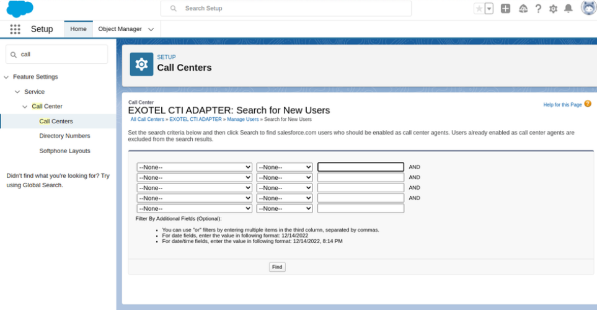Open the user profile avatar
The height and width of the screenshot is (310, 597).
pos(588,7)
